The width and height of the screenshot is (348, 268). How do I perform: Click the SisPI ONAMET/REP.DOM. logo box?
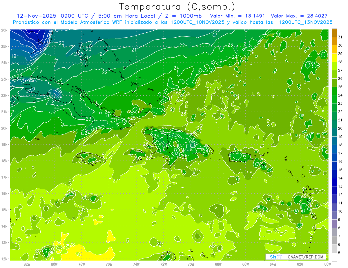[x=296, y=257]
